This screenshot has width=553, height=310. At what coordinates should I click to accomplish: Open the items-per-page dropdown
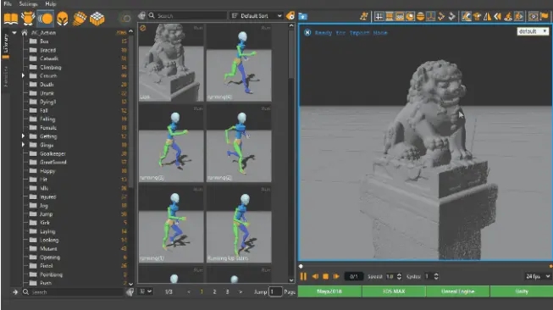click(146, 291)
